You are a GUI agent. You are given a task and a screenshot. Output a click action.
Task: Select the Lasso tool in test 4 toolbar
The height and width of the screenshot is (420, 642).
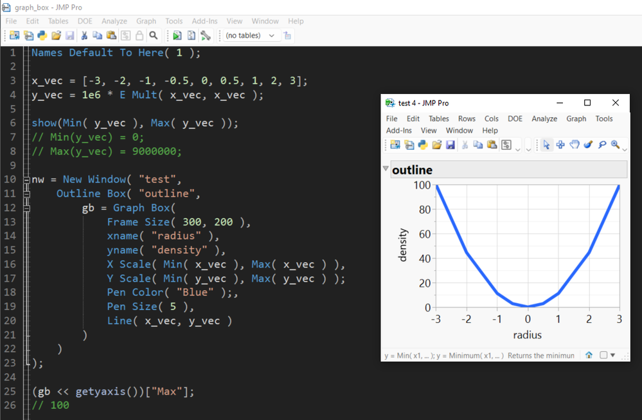click(x=602, y=145)
